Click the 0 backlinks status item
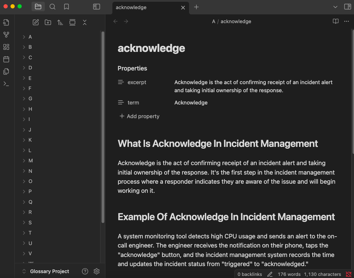 (250, 274)
